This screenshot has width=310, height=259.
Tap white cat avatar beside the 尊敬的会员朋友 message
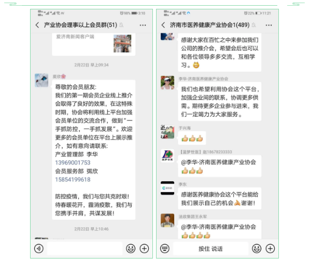[x=41, y=80]
